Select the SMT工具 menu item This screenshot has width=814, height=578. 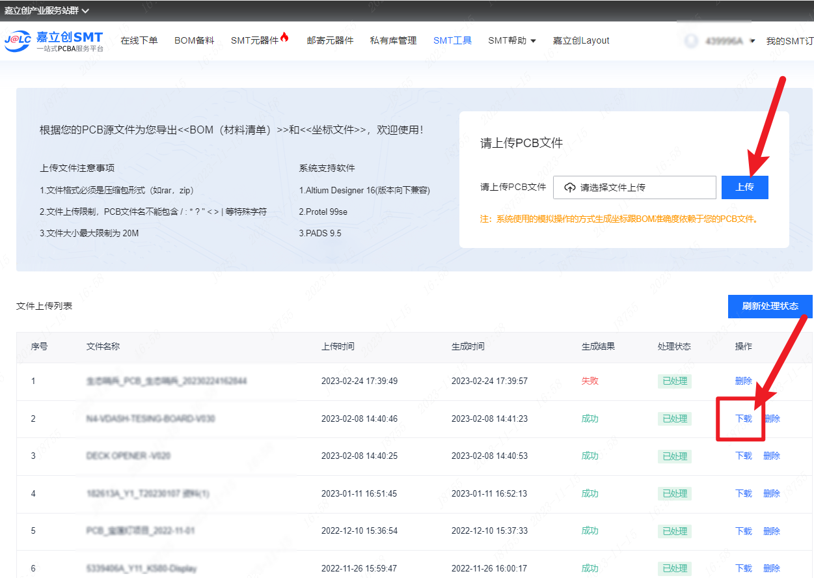tap(452, 40)
